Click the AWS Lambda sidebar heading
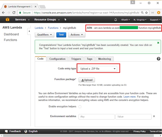The height and width of the screenshot is (137, 162). click(x=12, y=27)
